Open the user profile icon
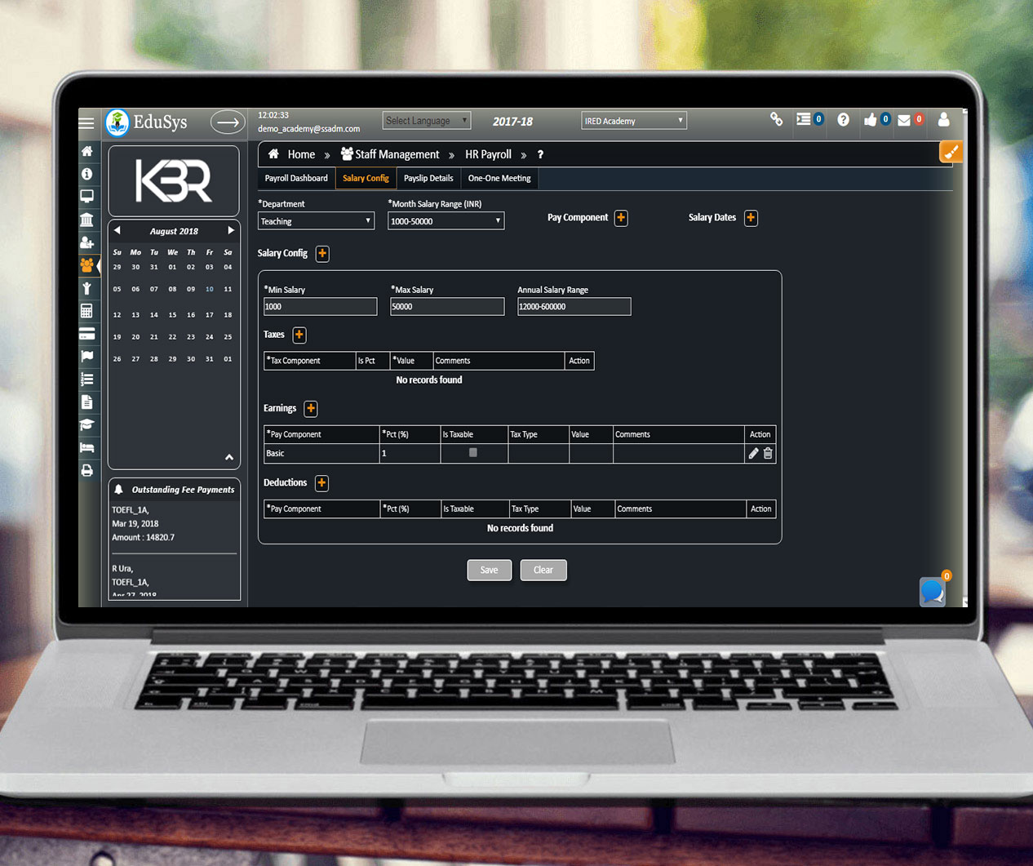 point(943,120)
